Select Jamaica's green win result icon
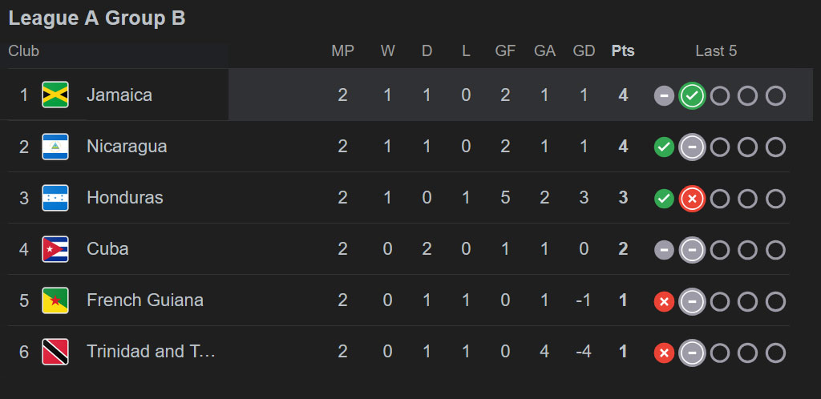 click(692, 95)
